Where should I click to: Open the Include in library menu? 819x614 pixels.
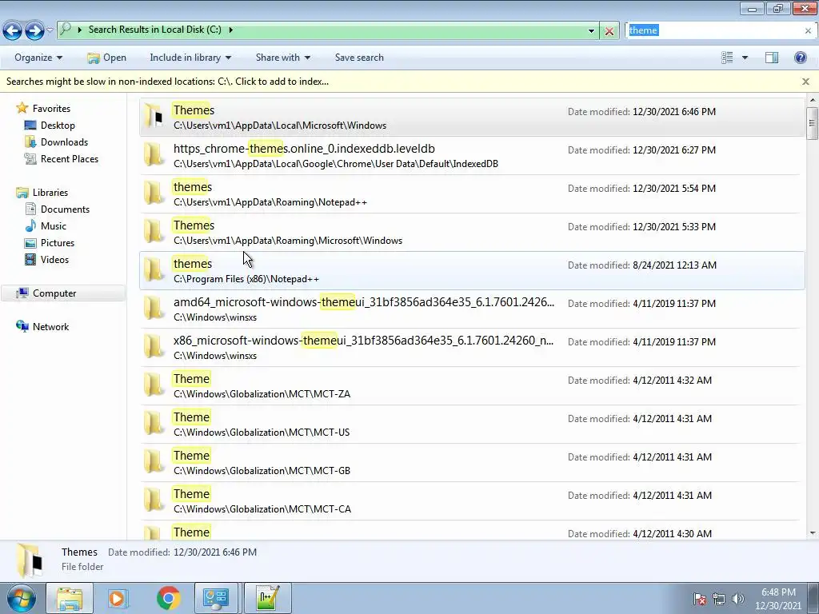pos(190,58)
